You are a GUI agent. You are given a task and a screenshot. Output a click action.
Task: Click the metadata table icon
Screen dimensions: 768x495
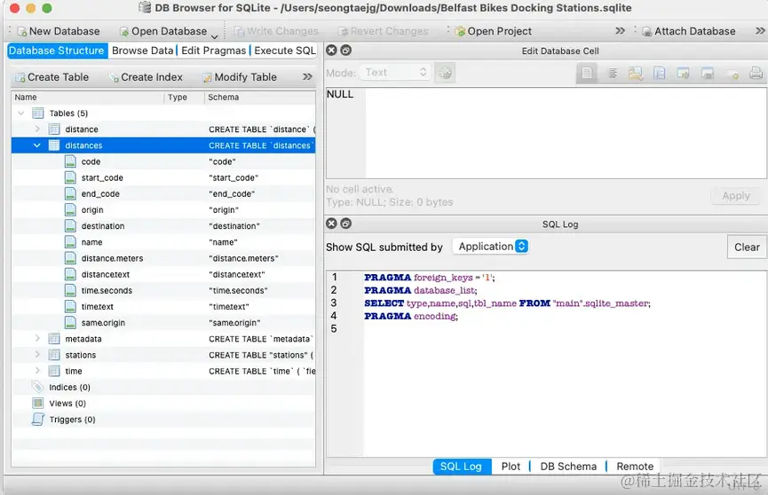pos(54,339)
